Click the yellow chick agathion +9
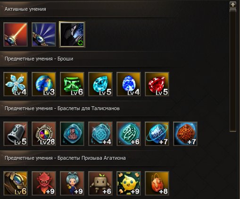 pos(129,183)
